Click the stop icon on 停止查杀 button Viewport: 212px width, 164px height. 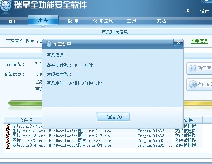(x=193, y=84)
